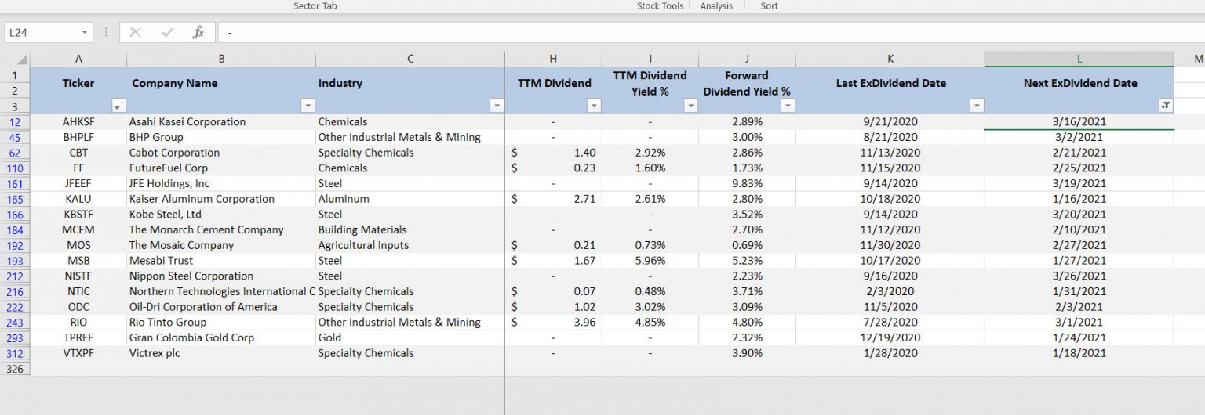Click the Sector Tab ribbon group label
The height and width of the screenshot is (415, 1205).
click(x=315, y=5)
